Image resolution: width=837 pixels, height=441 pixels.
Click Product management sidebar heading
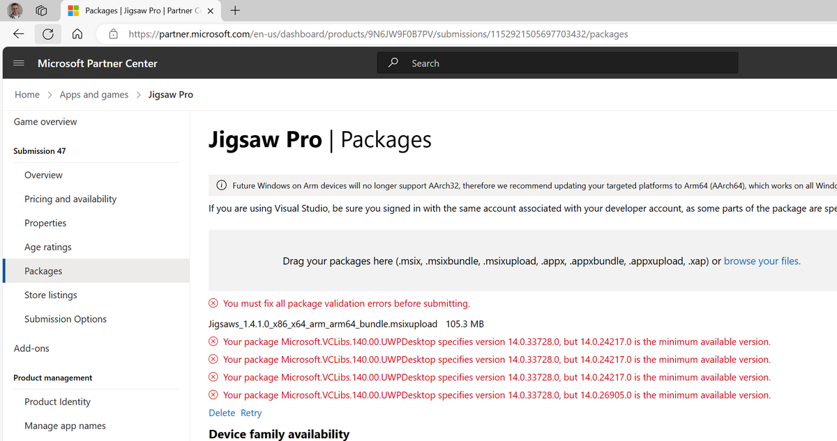coord(53,378)
